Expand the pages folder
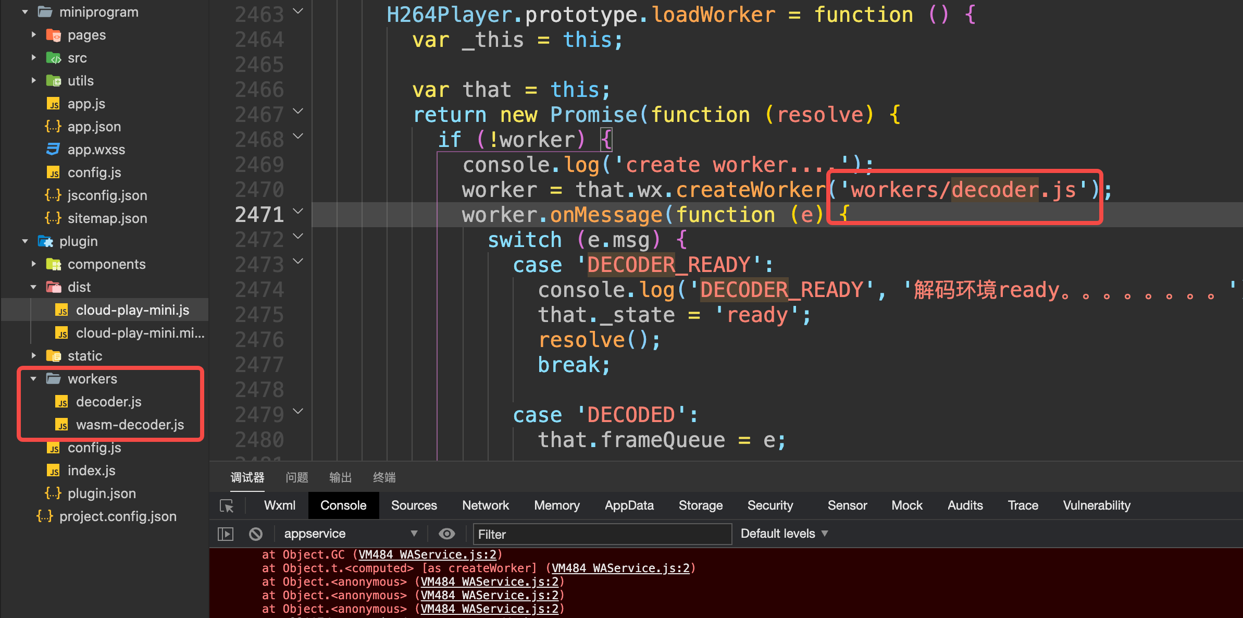The height and width of the screenshot is (618, 1243). tap(33, 35)
